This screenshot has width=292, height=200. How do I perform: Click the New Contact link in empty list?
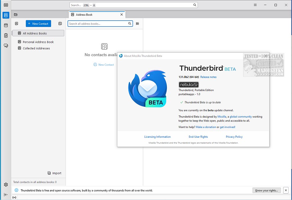coord(104,65)
